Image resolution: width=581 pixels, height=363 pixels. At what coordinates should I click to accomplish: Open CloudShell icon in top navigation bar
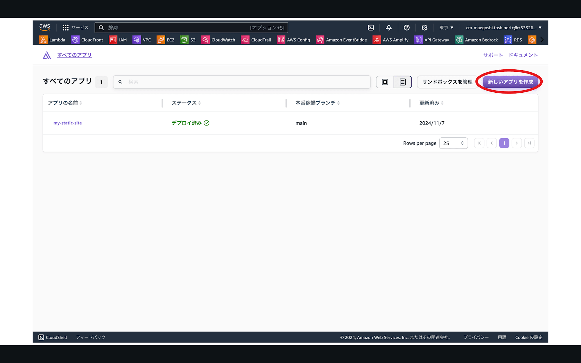tap(371, 28)
